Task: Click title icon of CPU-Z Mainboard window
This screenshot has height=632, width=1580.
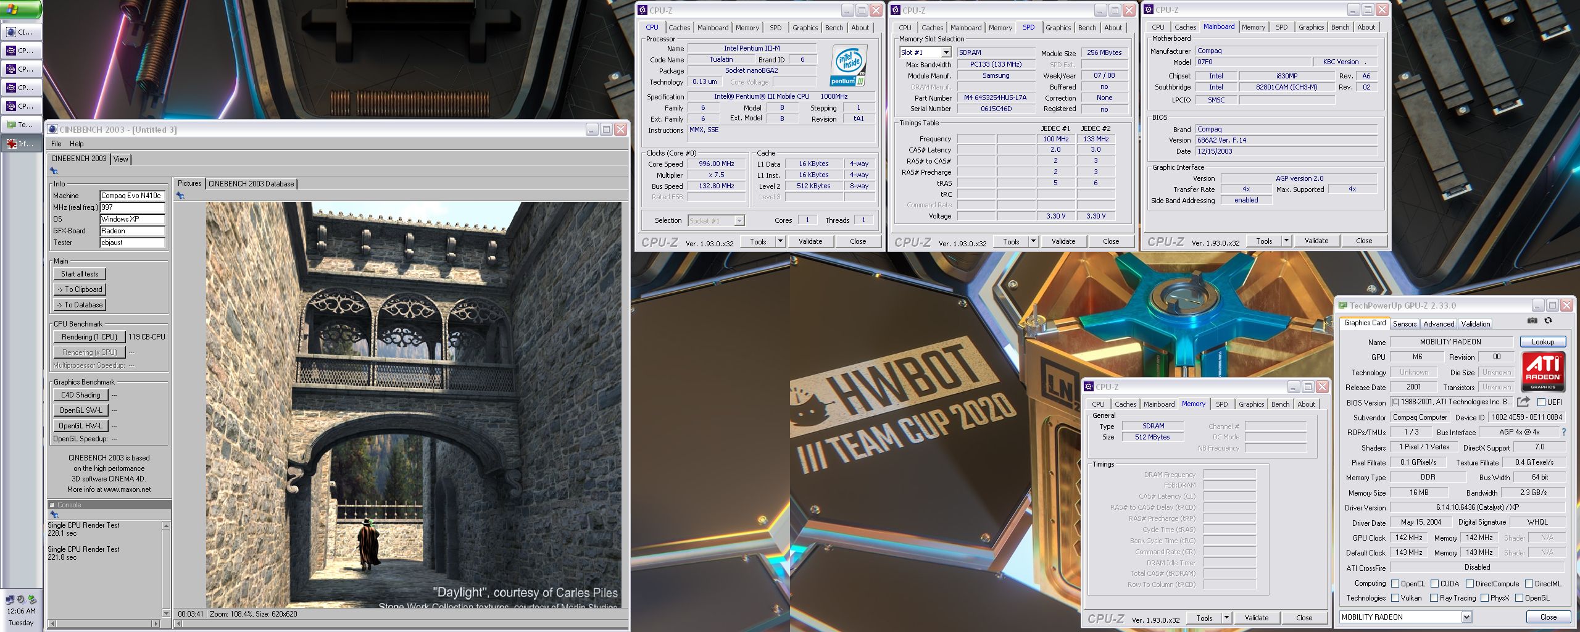Action: point(1149,10)
